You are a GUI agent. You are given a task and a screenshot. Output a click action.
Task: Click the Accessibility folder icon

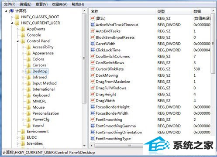point(28,47)
